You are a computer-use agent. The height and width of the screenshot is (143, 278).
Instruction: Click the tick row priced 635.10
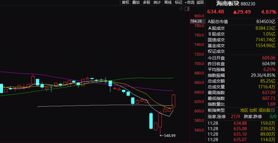tap(242, 134)
